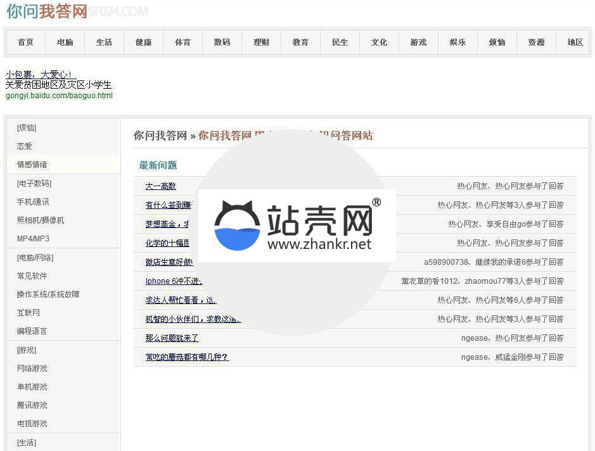Go to the 生活 navigation category
The image size is (595, 451).
(x=104, y=42)
